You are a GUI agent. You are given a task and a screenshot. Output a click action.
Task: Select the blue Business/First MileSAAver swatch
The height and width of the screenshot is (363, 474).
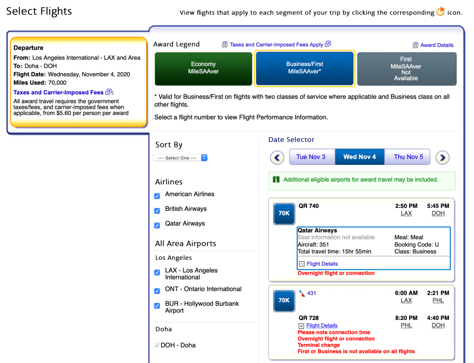coord(305,68)
